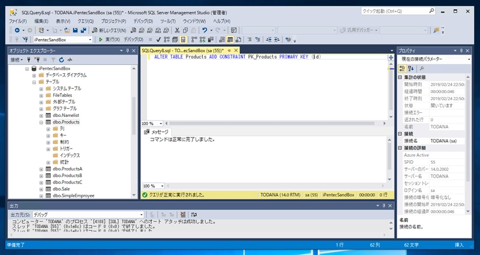
Task: Open the ヘルプ(H) menu
Action: tap(221, 21)
